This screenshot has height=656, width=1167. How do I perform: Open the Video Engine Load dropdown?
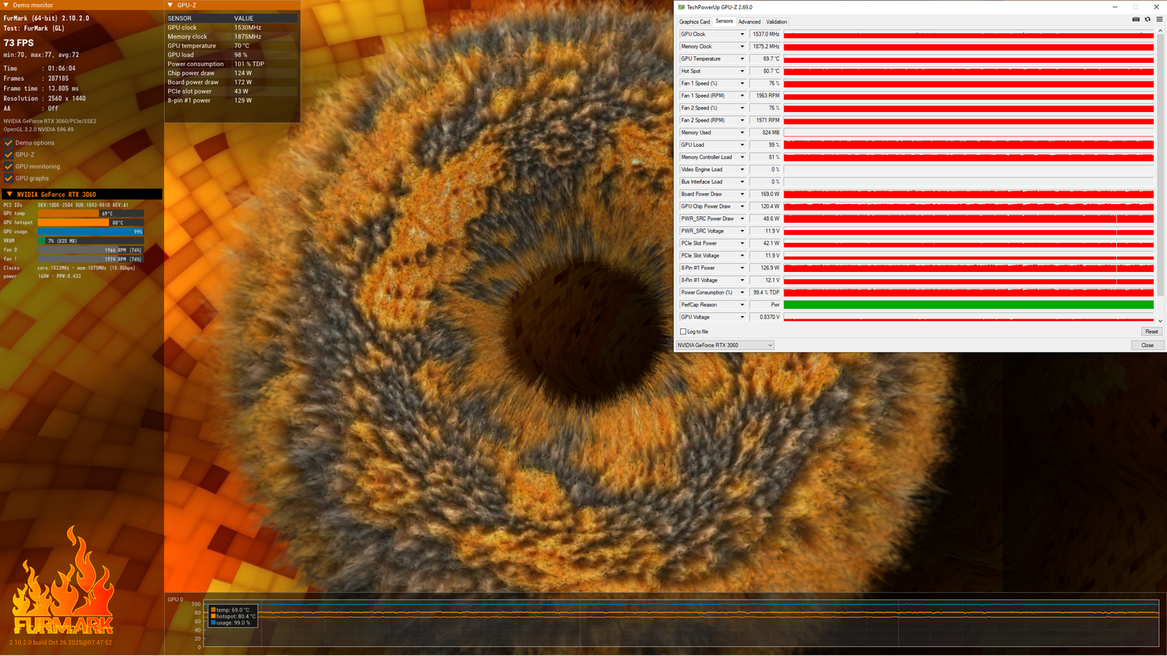[x=742, y=169]
